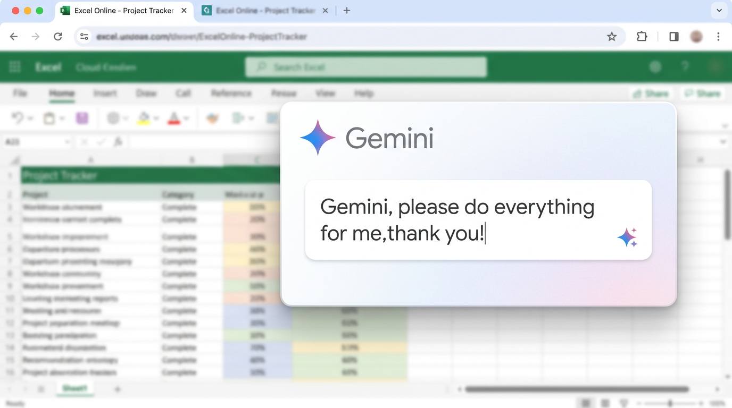Open the Draw ribbon tab
The image size is (732, 408).
coord(146,93)
